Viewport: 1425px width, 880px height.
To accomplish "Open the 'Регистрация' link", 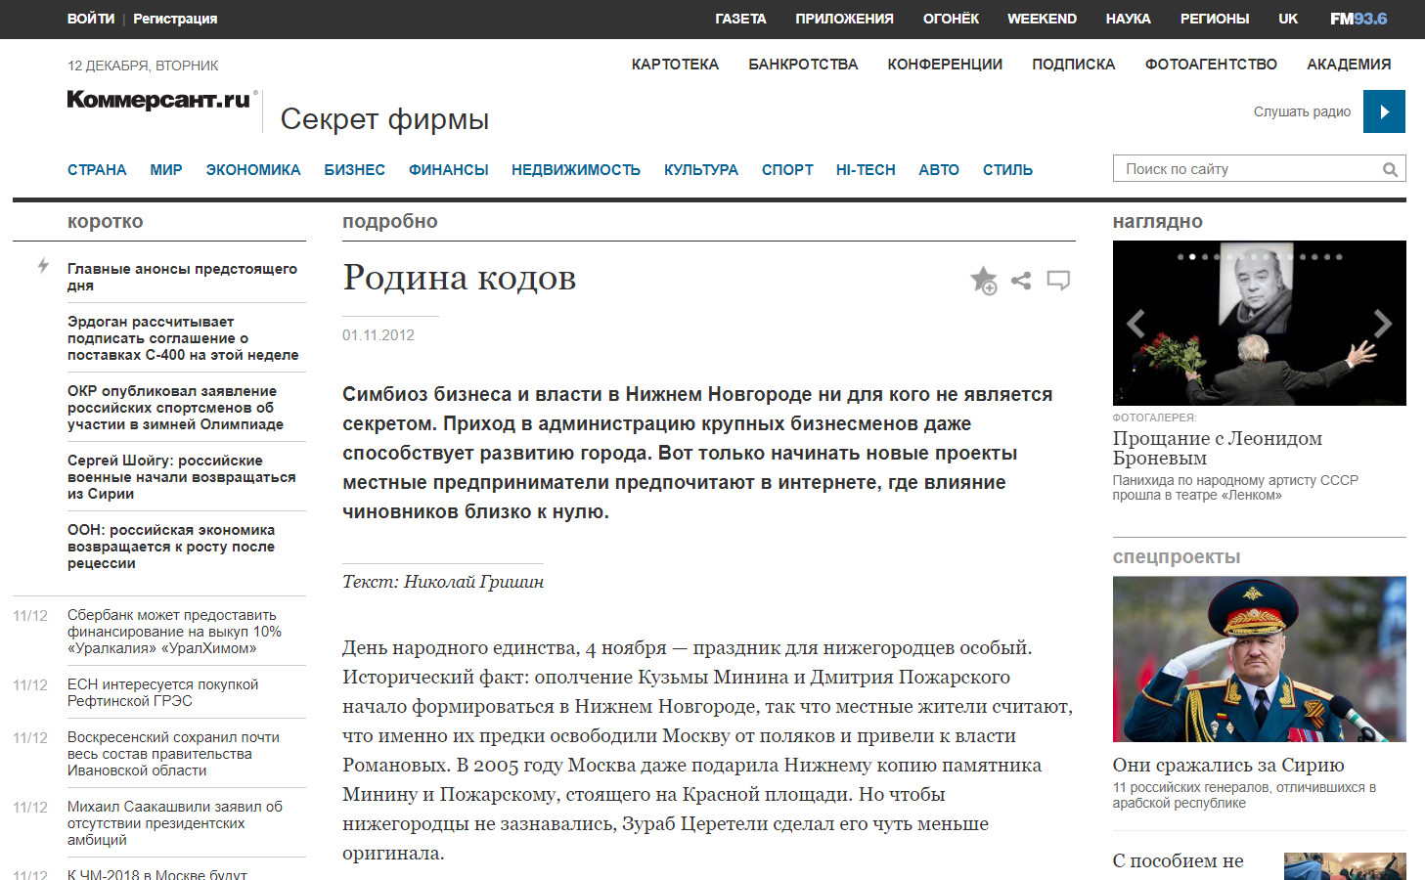I will pyautogui.click(x=175, y=19).
